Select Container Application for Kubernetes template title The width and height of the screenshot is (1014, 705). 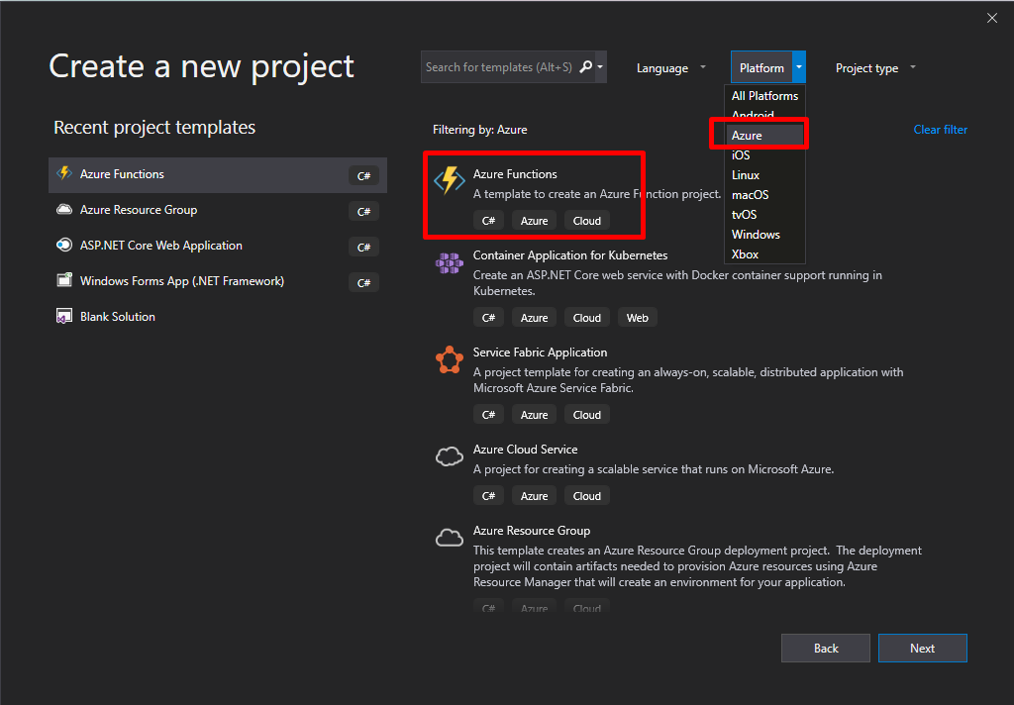coord(569,255)
